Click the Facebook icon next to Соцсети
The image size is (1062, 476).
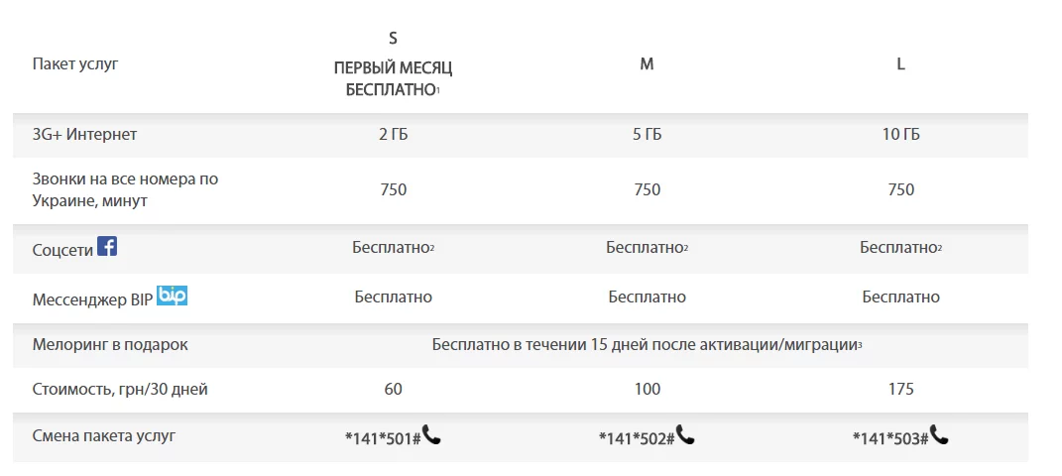click(107, 246)
